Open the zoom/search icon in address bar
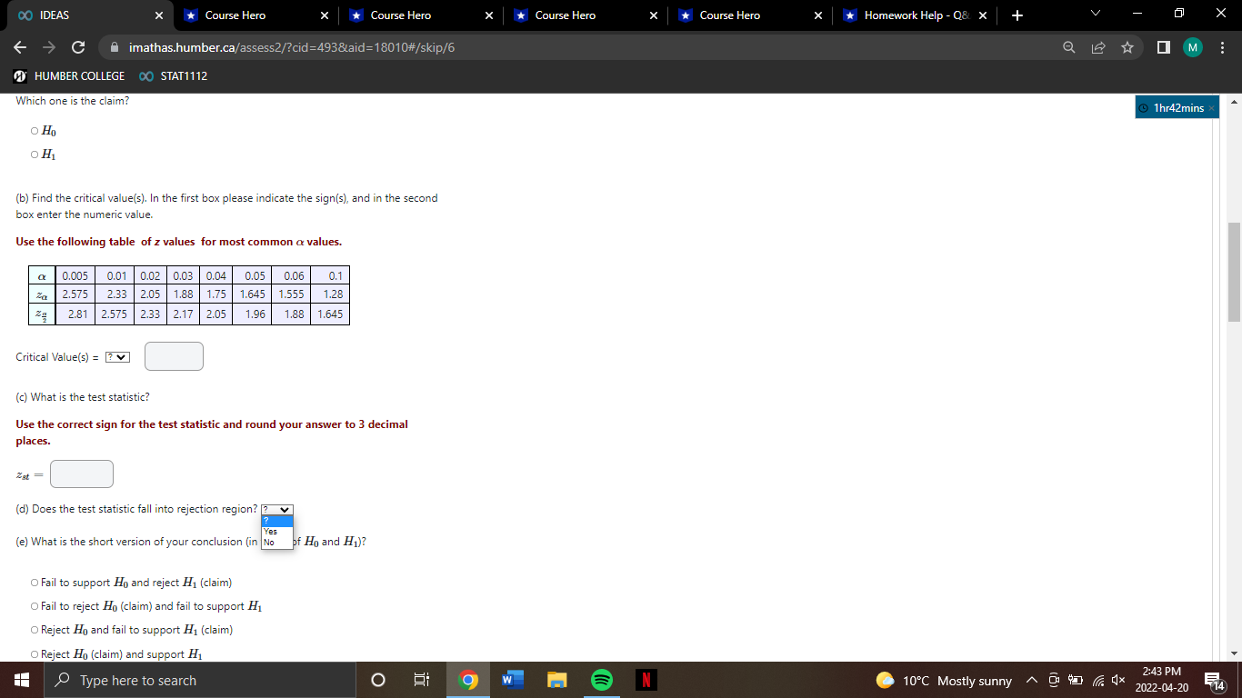The image size is (1242, 698). coord(1068,47)
